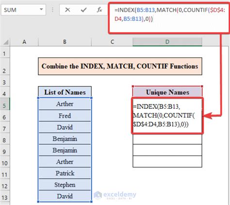Select cell B5 containing Arther
This screenshot has width=230, height=205.
point(65,104)
